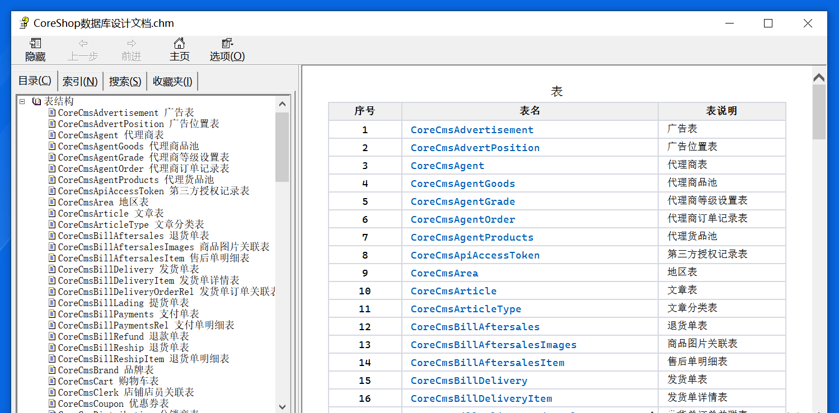
Task: Open the 收藏夹(I) tab
Action: click(x=172, y=82)
